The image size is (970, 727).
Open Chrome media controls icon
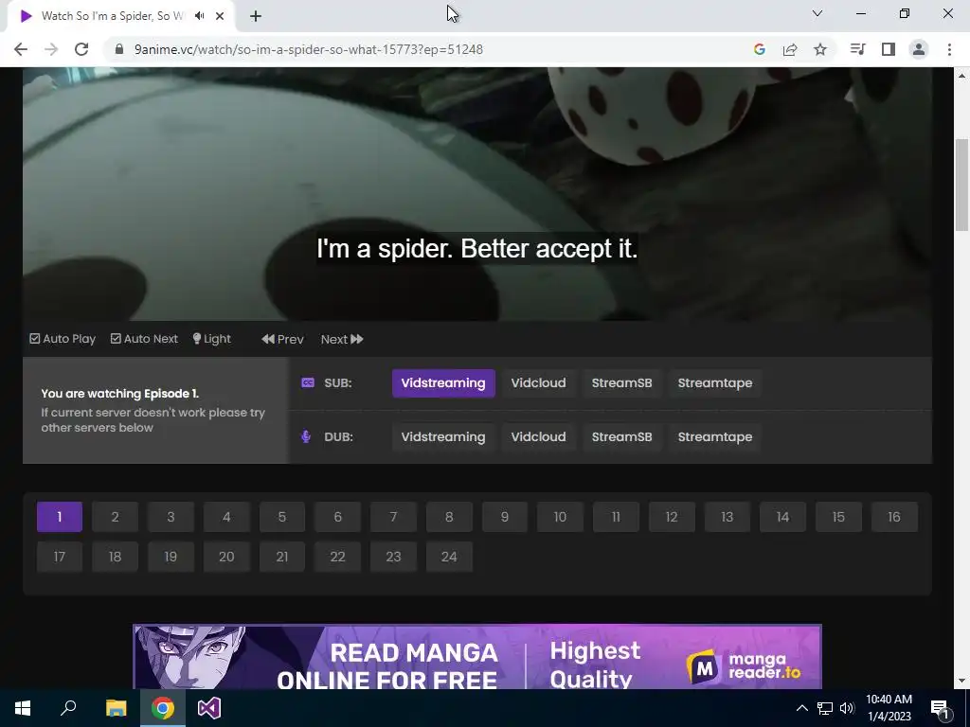(857, 49)
